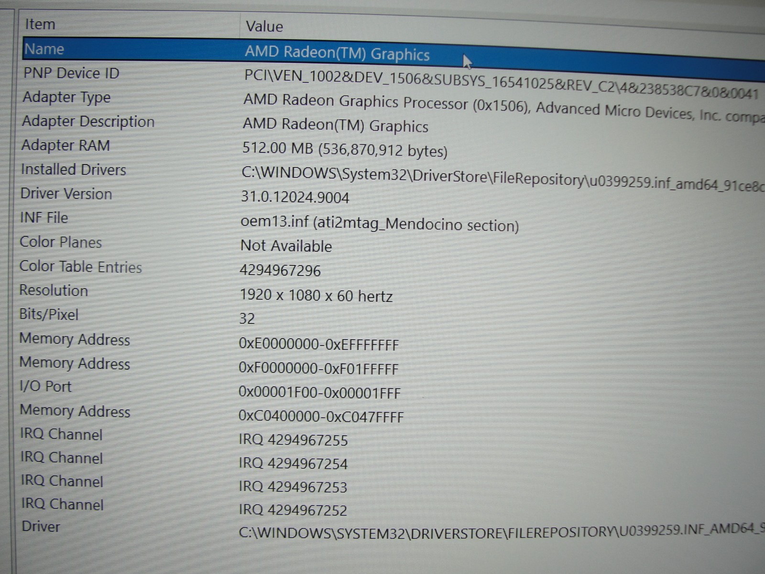Click the '31.0.12024.9004' value
The image size is (765, 574).
tap(295, 197)
